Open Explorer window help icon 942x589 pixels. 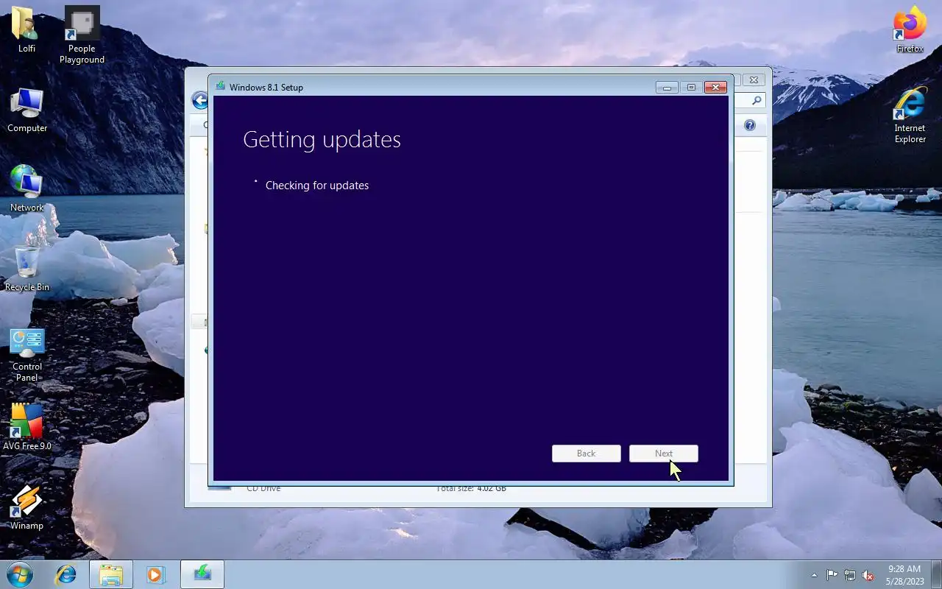750,125
